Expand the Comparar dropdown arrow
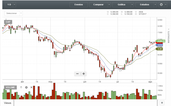Viewport: 171px width, 106px height. [109, 5]
